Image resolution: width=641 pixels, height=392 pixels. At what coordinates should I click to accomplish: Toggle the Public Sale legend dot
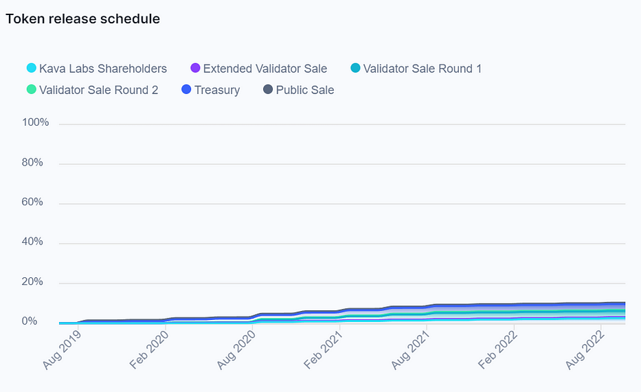[268, 89]
